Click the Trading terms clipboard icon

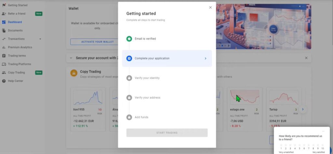point(4,56)
